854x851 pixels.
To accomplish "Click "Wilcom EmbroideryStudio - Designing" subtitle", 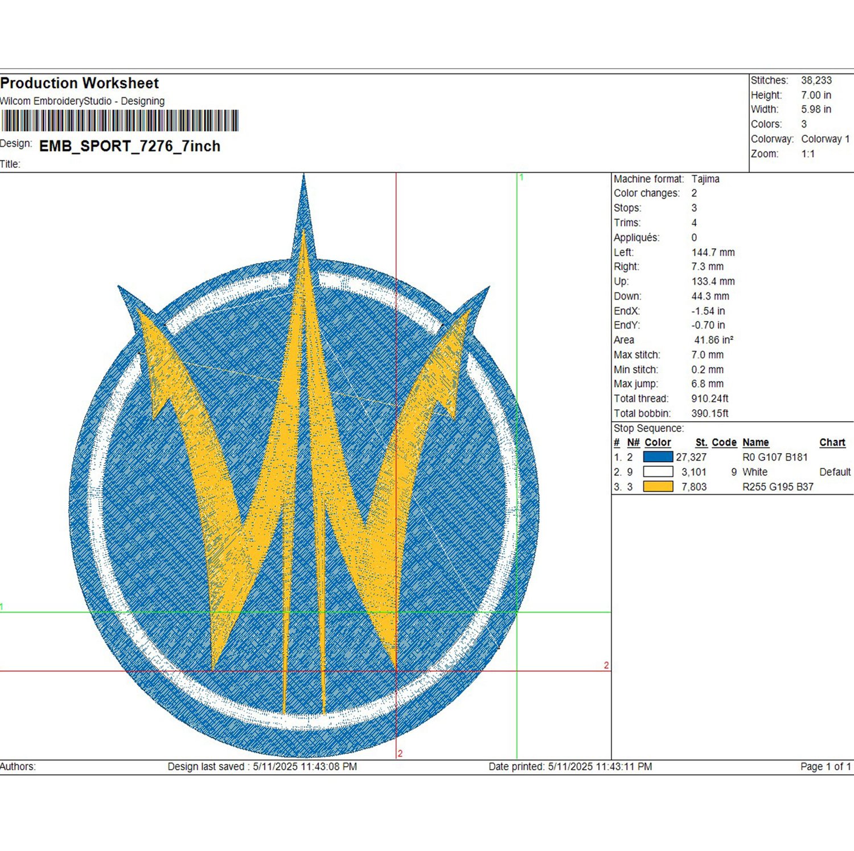I will click(x=83, y=101).
